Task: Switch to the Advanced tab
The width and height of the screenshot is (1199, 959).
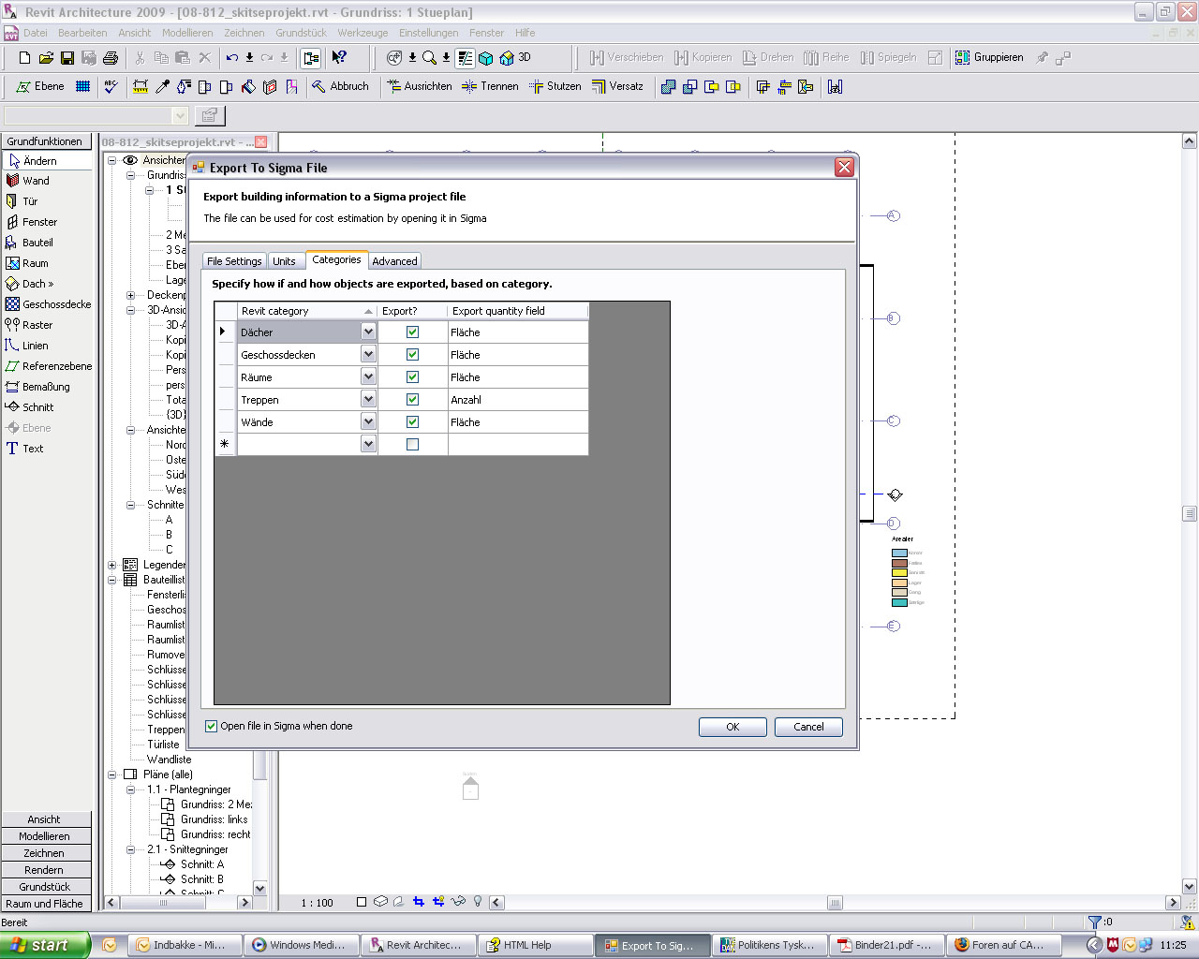Action: (394, 261)
